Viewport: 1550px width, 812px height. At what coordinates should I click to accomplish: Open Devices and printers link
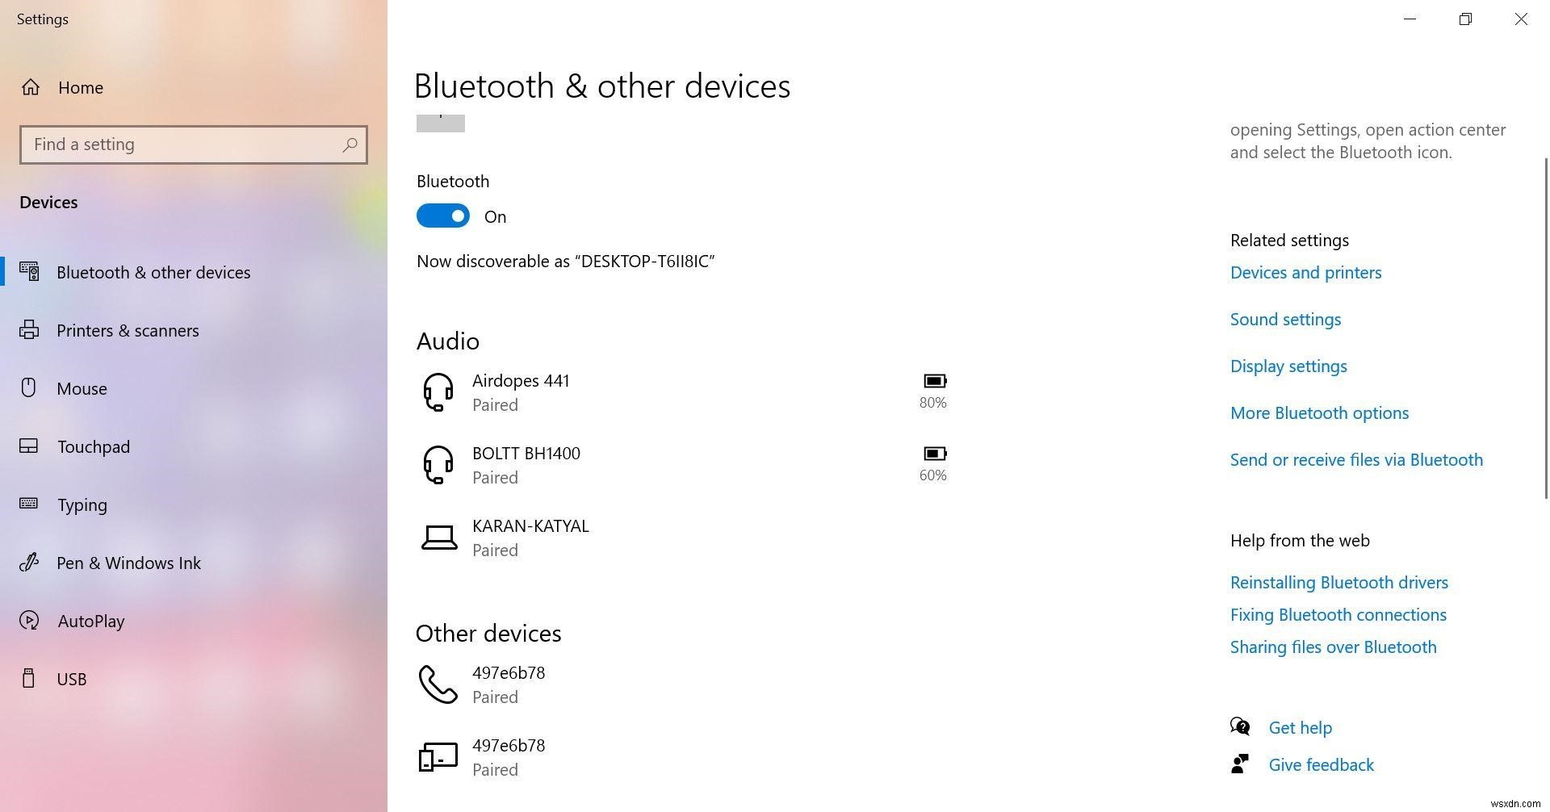[1305, 272]
